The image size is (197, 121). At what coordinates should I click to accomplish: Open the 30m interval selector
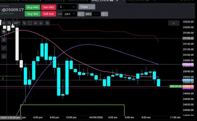tap(17, 23)
